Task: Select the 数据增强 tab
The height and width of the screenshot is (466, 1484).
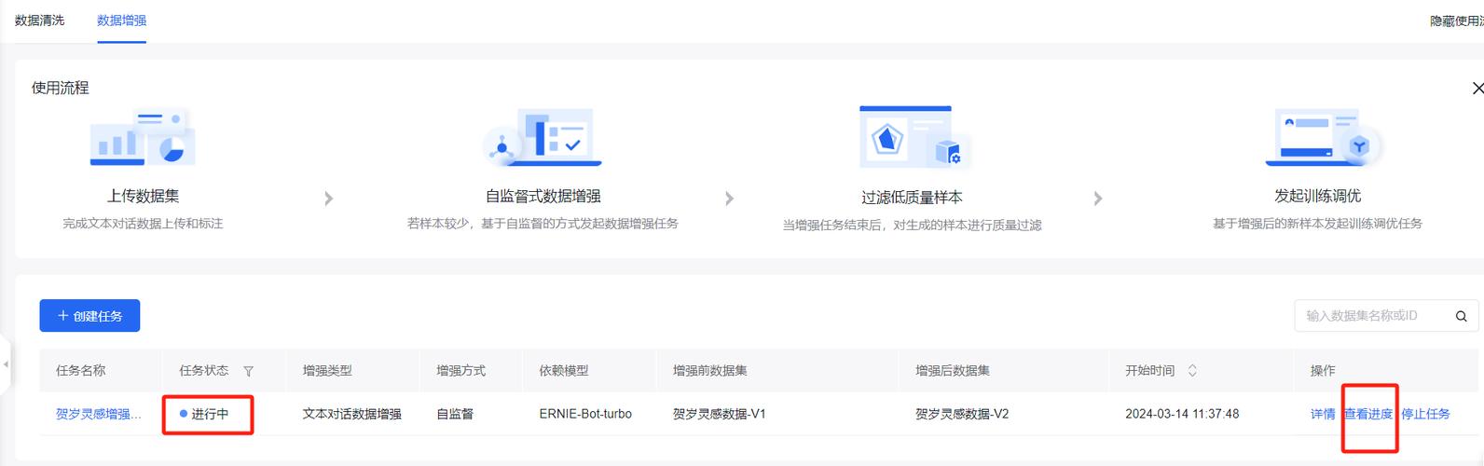Action: point(122,21)
